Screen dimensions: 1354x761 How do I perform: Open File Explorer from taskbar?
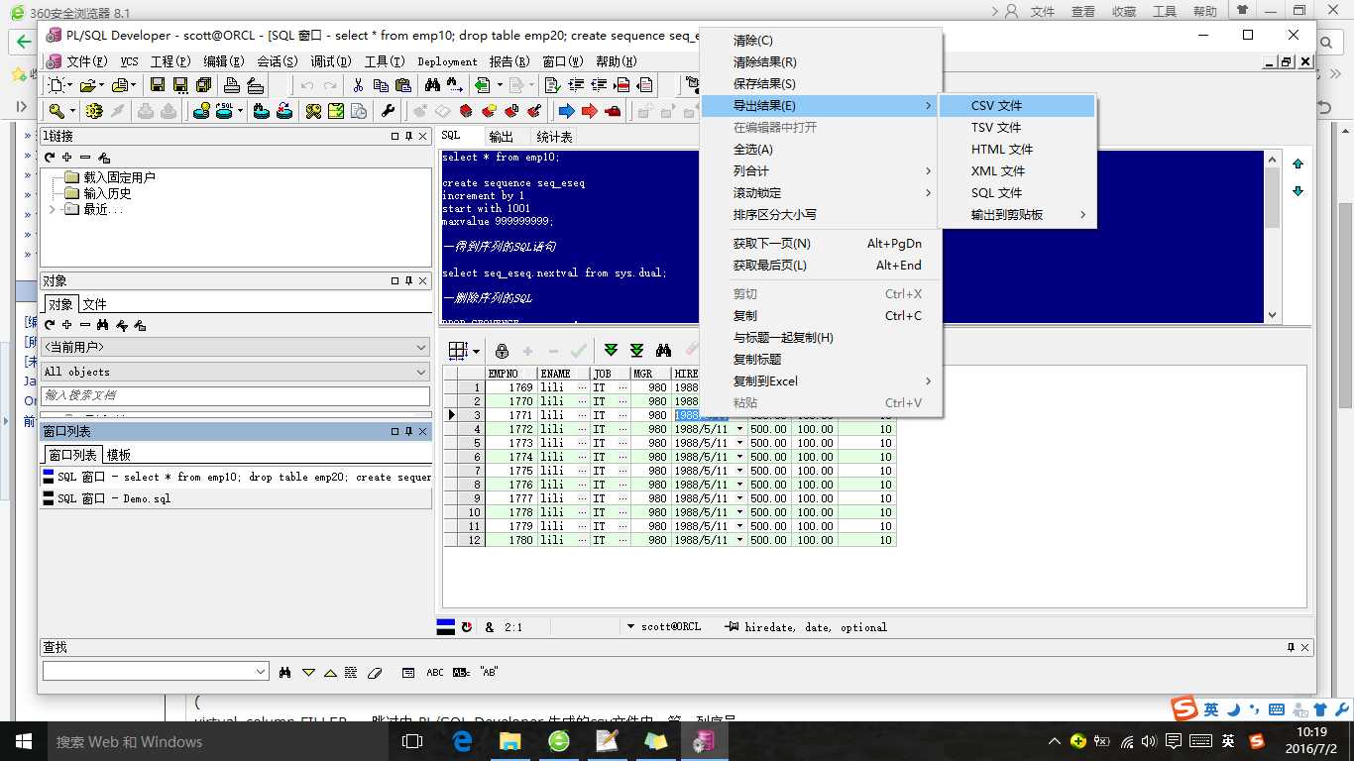tap(510, 740)
